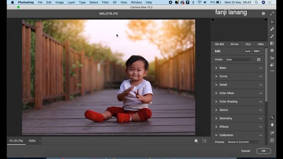Image resolution: width=283 pixels, height=159 pixels.
Task: Set zoom to Fit (31,7%)
Action: [16, 141]
